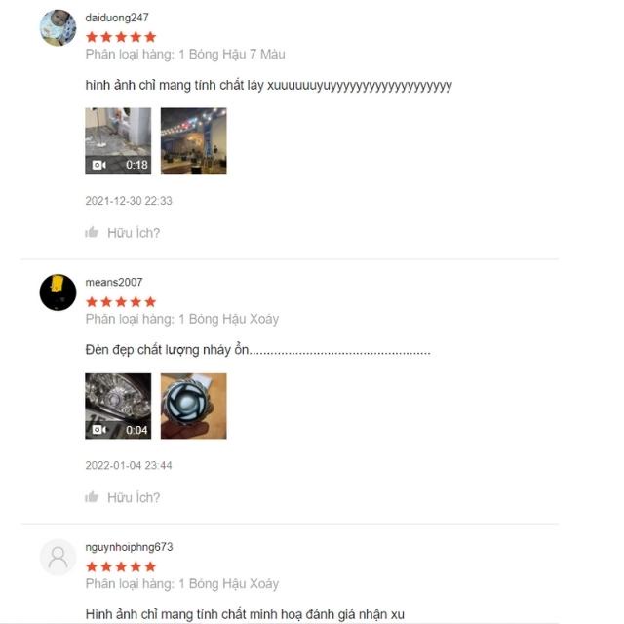Click the timestamp 2022-01-04 23:44

click(x=129, y=465)
